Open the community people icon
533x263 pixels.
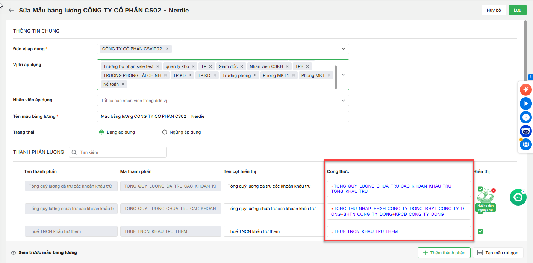pyautogui.click(x=526, y=144)
